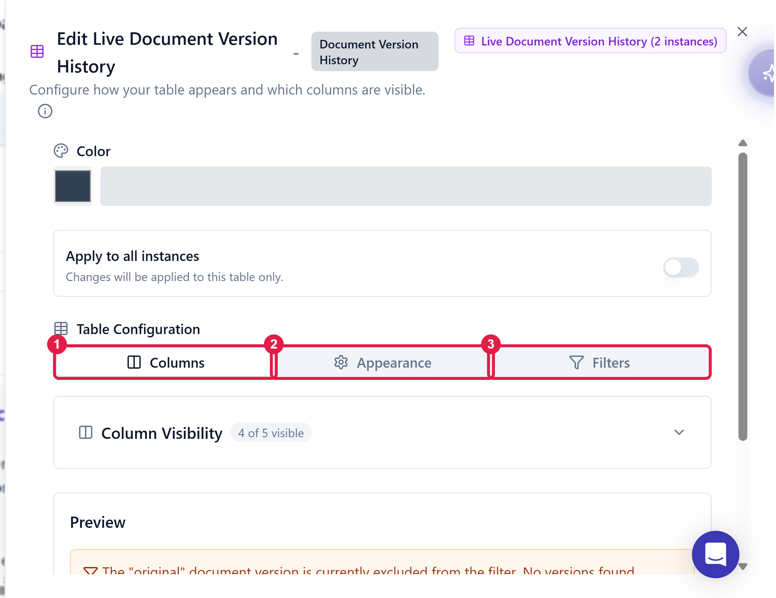Screen dimensions: 776x598
Task: Click the scrollbar up arrow
Action: pos(742,143)
